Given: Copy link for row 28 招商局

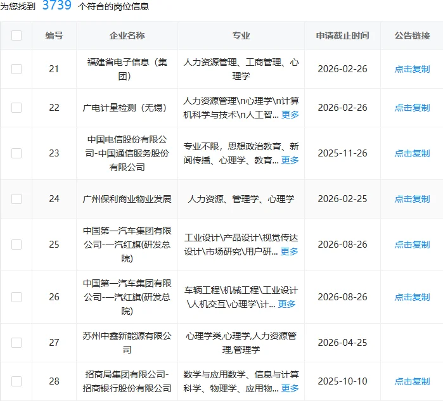Looking at the screenshot, I should pos(412,381).
